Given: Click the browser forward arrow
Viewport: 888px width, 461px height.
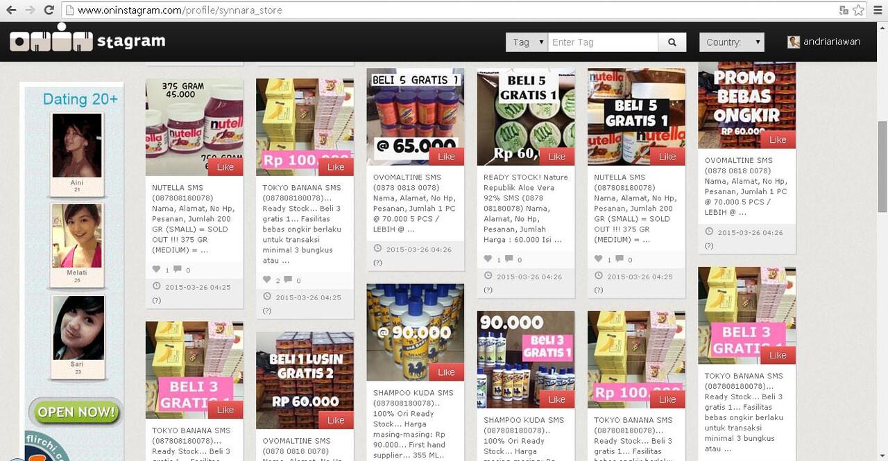Looking at the screenshot, I should click(30, 10).
